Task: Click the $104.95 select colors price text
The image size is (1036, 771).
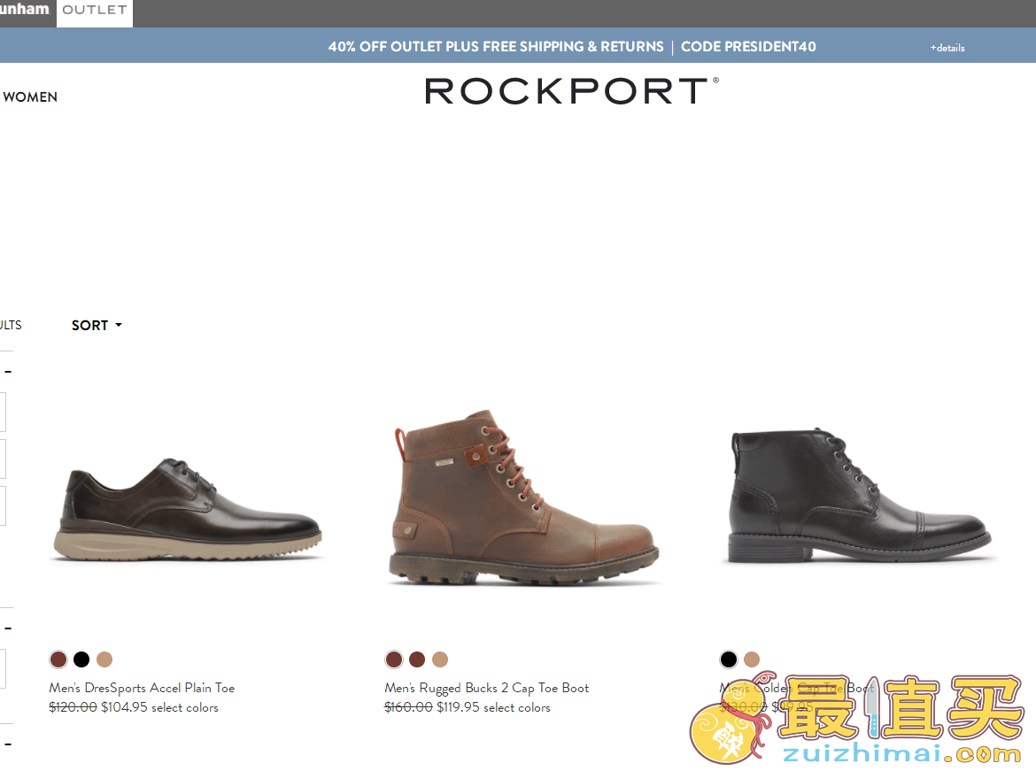Action: click(159, 707)
